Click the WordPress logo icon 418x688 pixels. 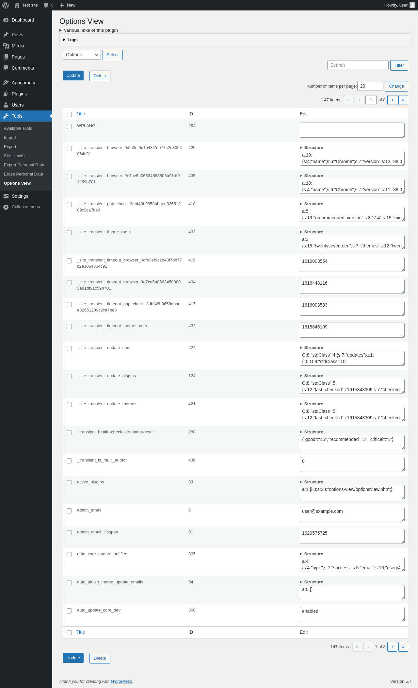click(x=6, y=5)
